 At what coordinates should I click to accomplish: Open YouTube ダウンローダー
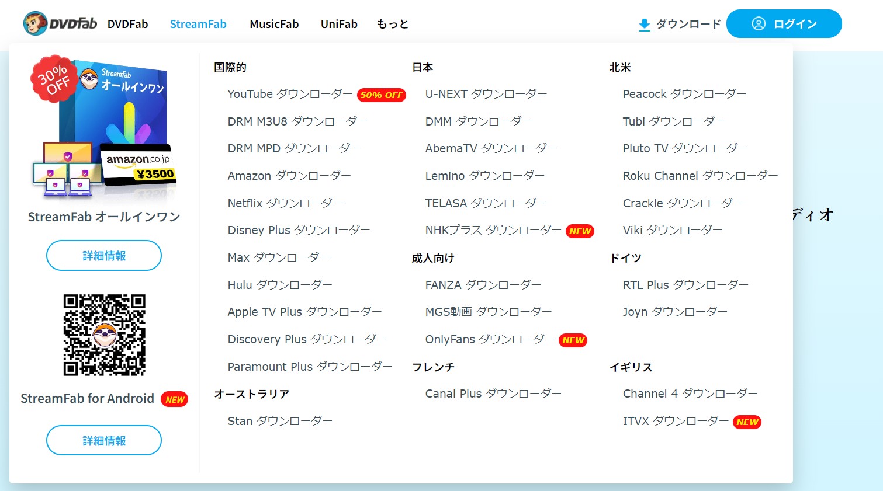pyautogui.click(x=290, y=94)
